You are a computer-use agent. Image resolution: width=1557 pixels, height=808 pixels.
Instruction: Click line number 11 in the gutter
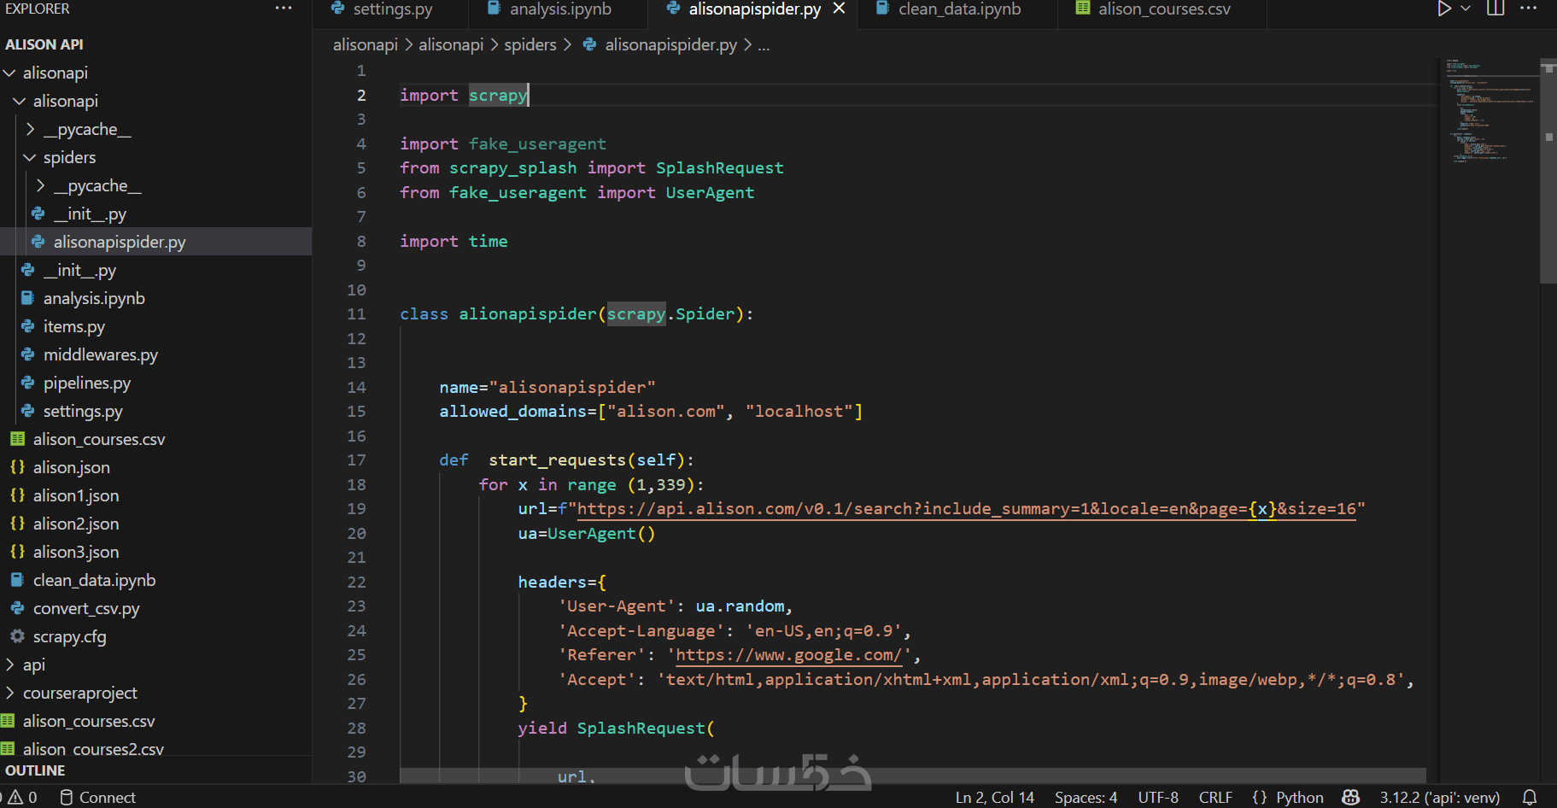click(x=356, y=314)
